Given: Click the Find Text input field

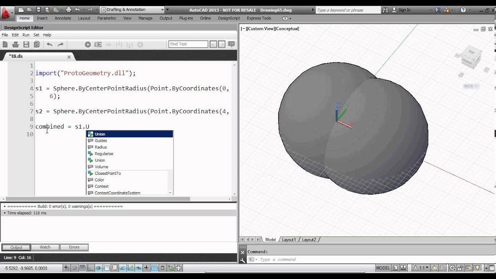Looking at the screenshot, I should coord(188,44).
